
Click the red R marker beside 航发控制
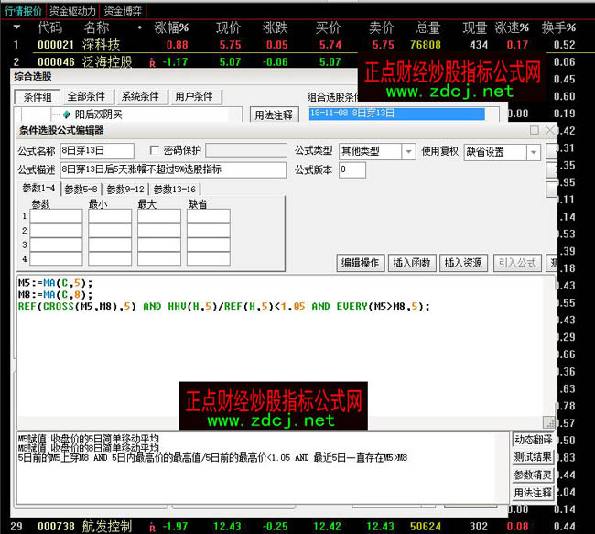[x=151, y=527]
